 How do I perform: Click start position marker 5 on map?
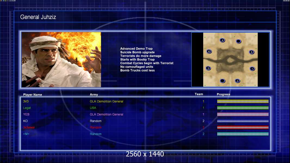coord(252,52)
